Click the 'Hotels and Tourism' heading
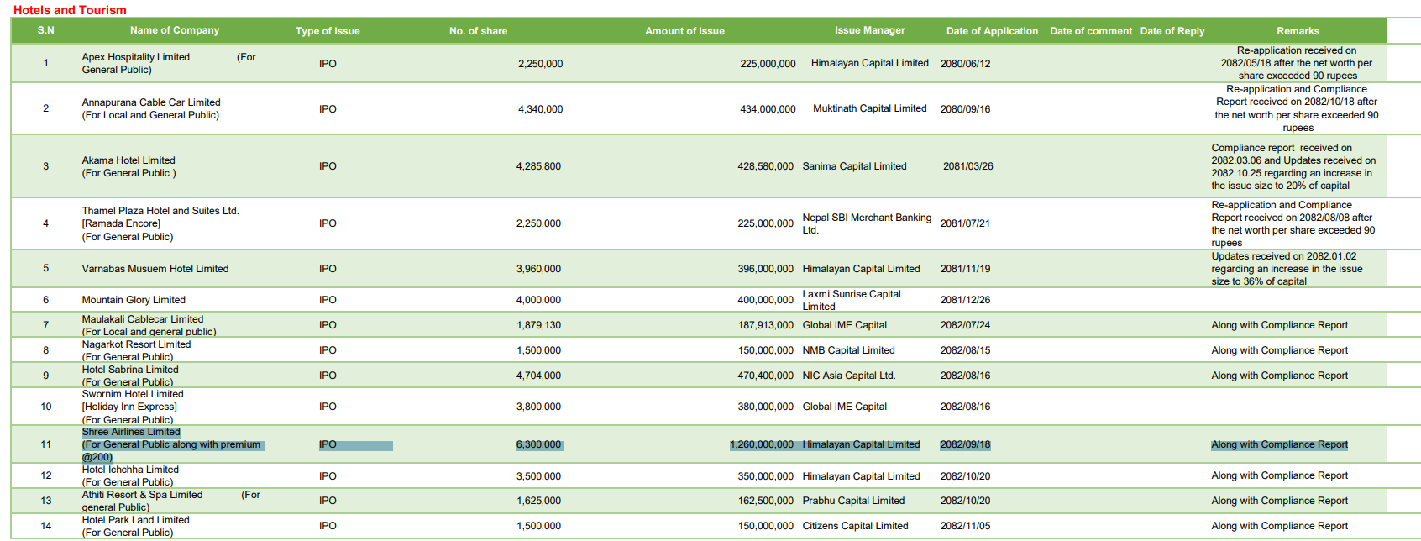The image size is (1421, 541). (70, 10)
